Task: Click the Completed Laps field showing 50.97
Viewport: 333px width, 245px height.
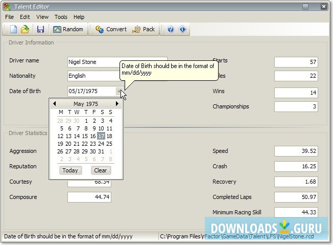Action: coord(296,197)
